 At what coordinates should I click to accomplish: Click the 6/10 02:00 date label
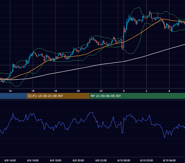147,160
